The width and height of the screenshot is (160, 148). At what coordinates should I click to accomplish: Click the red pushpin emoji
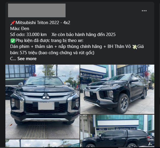point(13,23)
